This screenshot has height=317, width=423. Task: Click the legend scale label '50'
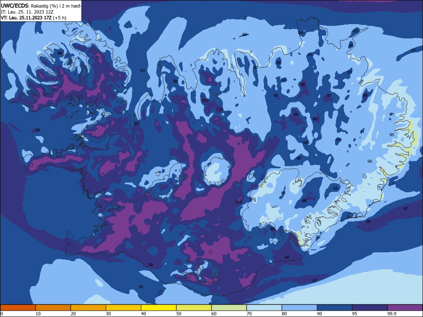point(179,314)
